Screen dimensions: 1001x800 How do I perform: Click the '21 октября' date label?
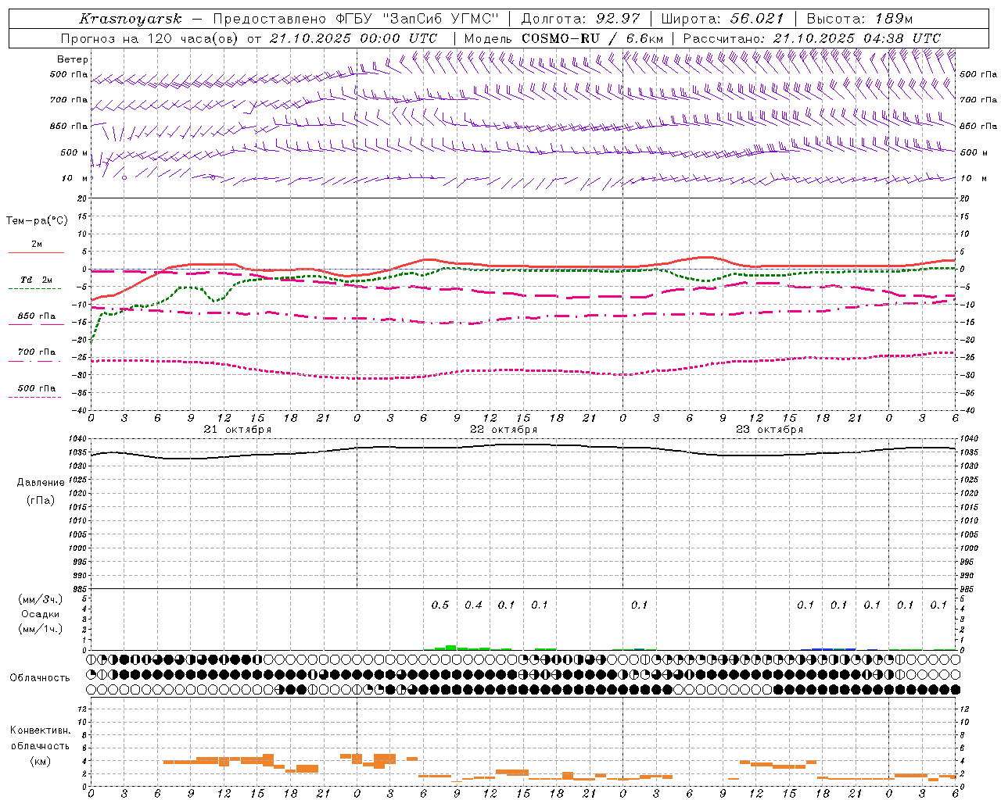(x=238, y=430)
